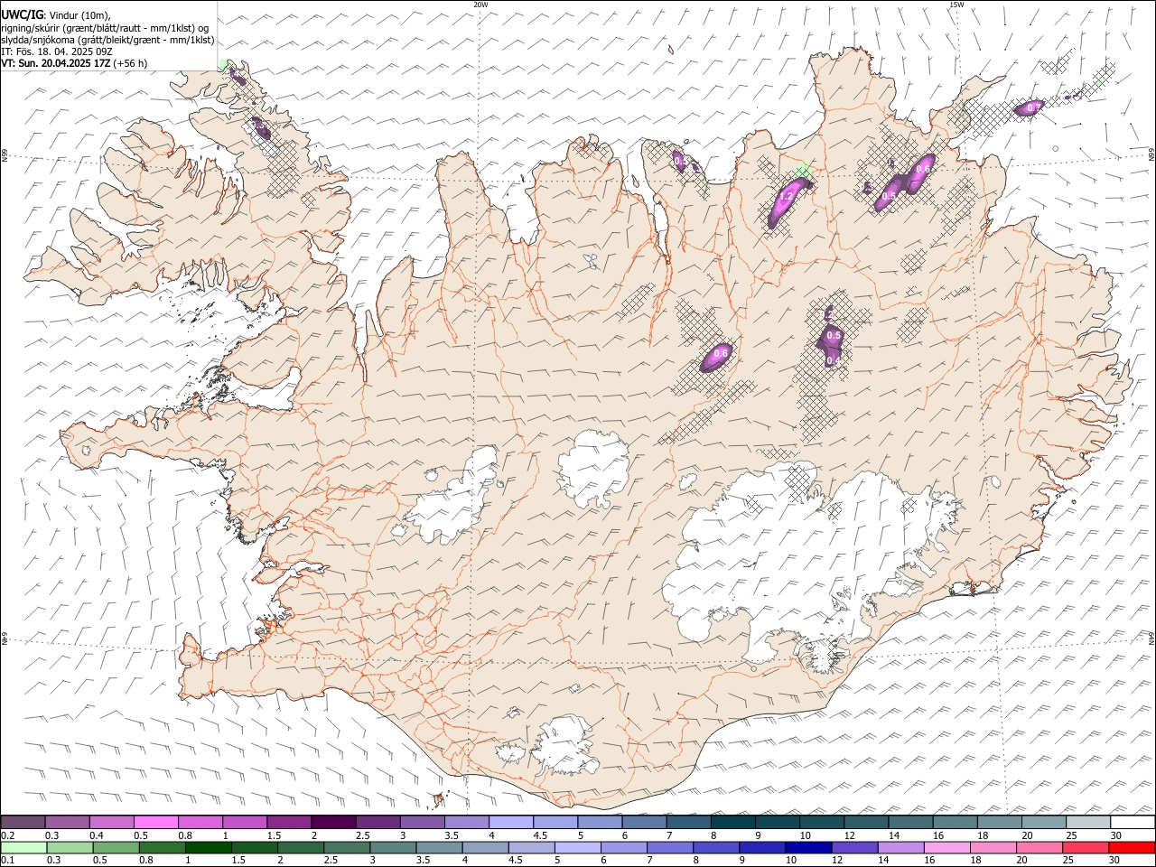Screen dimensions: 1156x867
Task: Select the bright pink 0.5 swatch in the upper legend row
Action: click(156, 823)
